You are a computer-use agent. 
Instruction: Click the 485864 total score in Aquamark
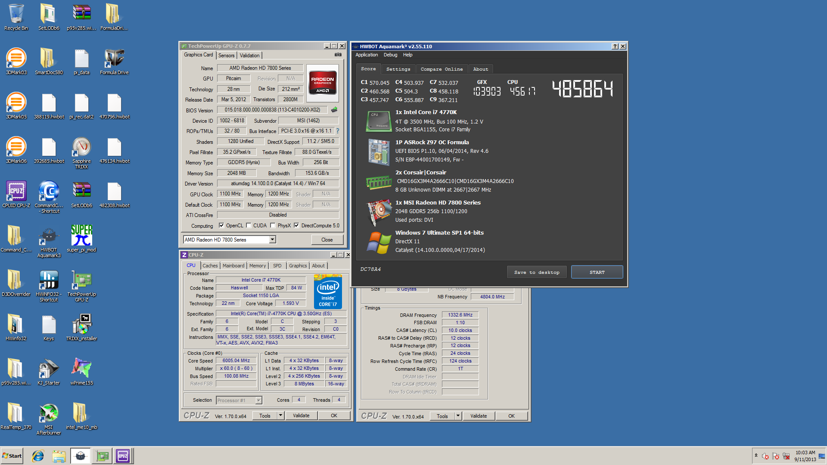582,89
